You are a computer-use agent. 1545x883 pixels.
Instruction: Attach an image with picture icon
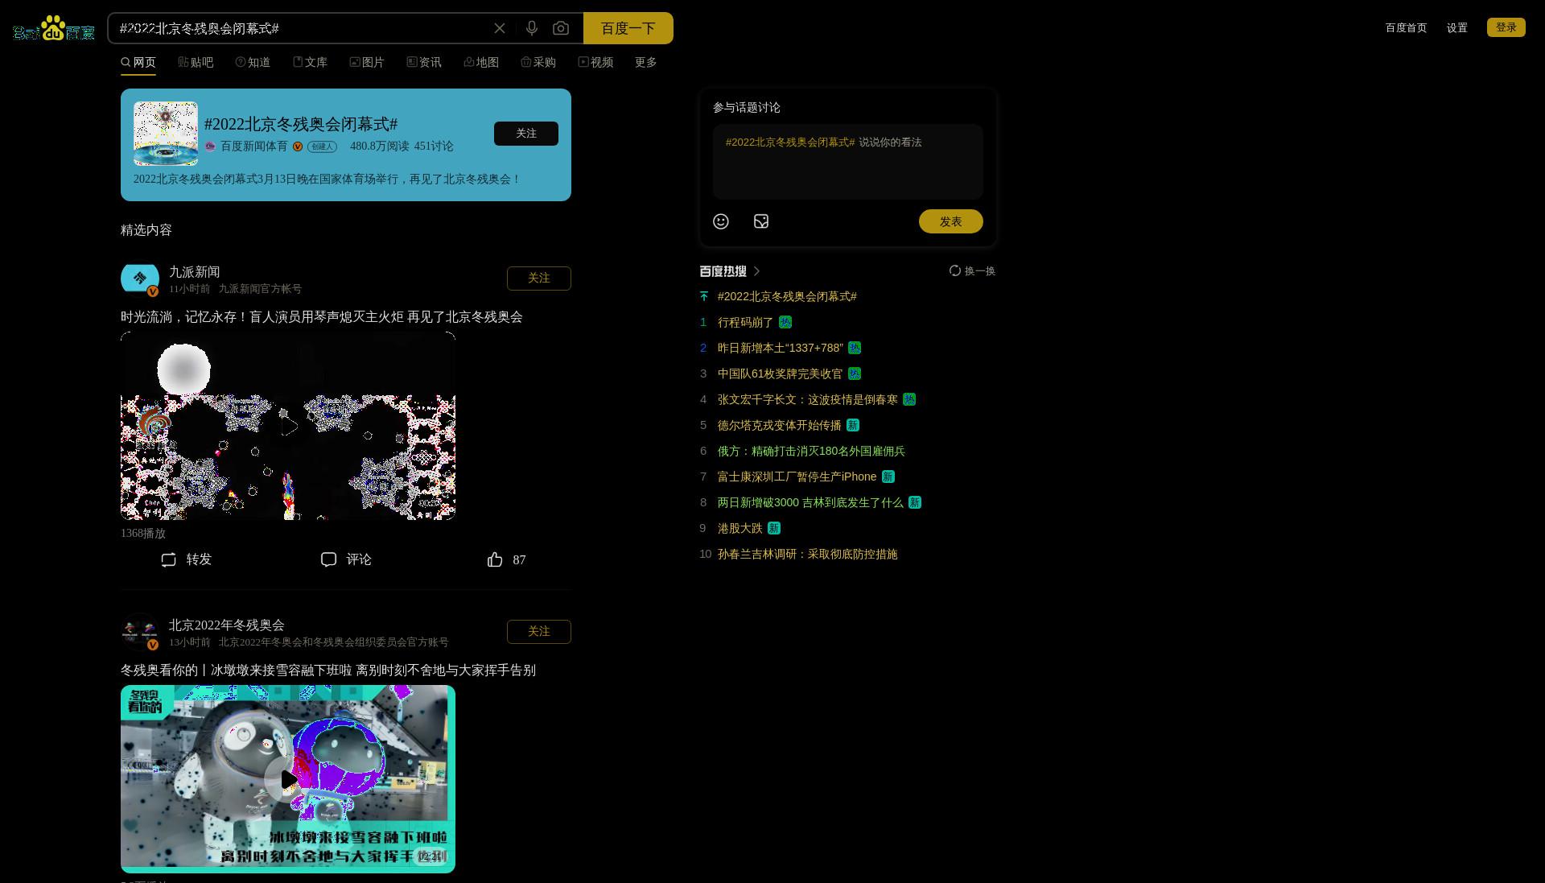(761, 221)
